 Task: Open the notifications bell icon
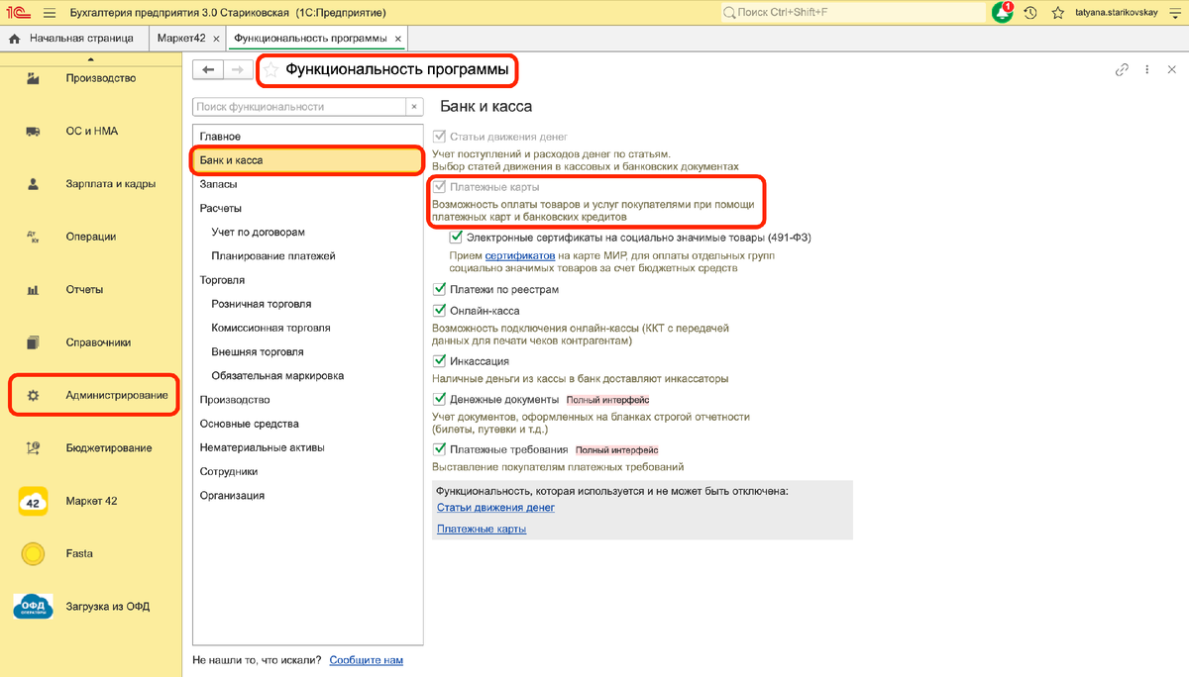pos(1002,12)
